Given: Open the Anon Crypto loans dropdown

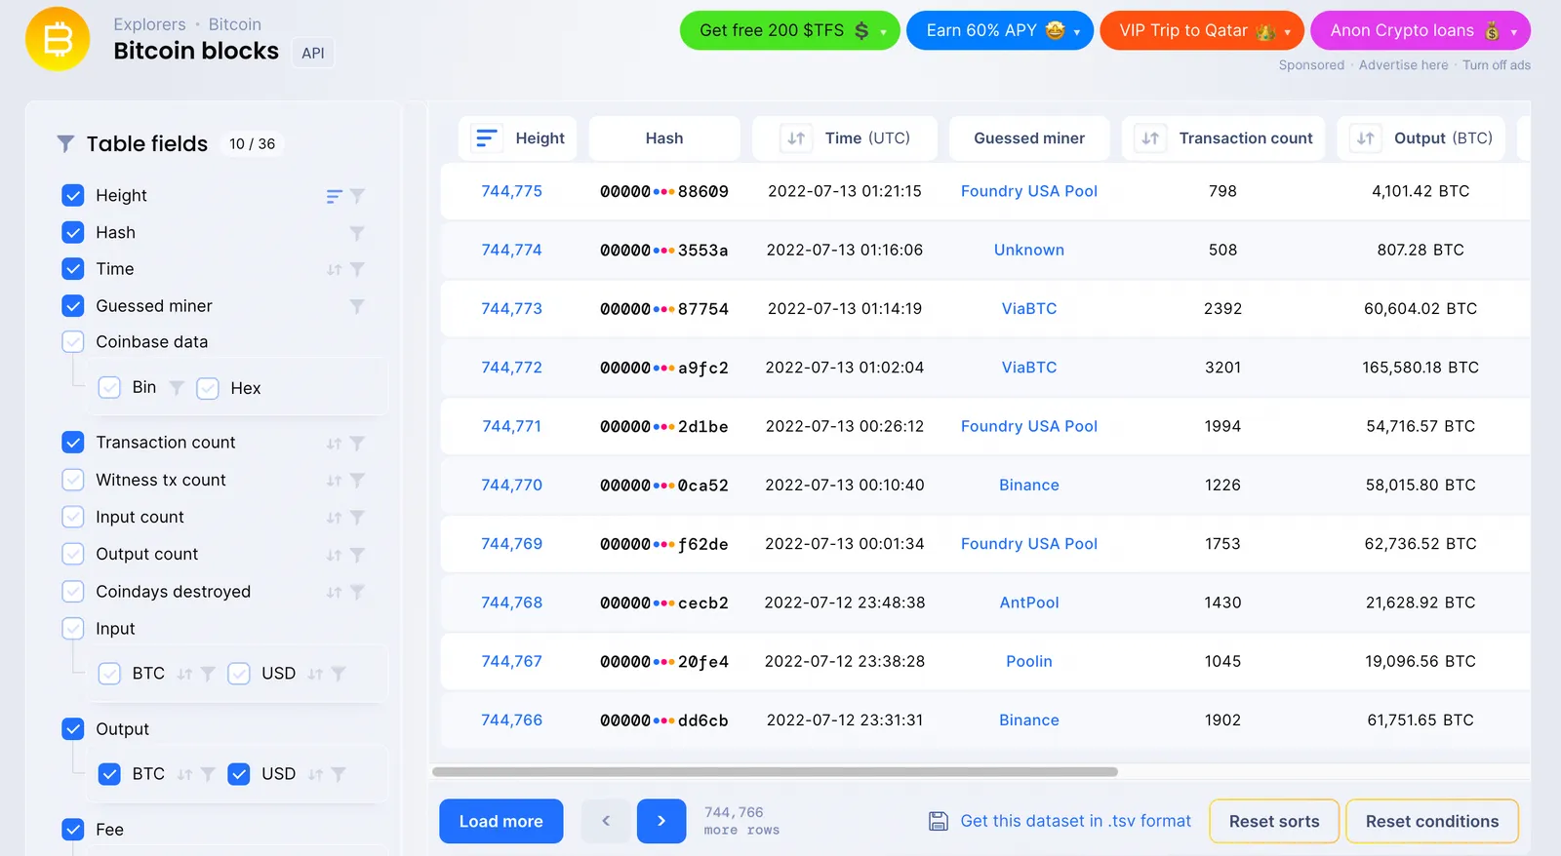Looking at the screenshot, I should click(1421, 30).
